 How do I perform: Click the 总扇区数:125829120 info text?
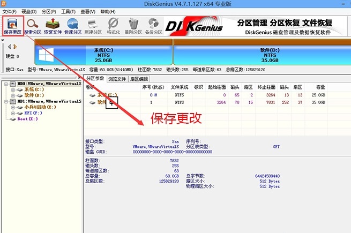tap(245, 70)
